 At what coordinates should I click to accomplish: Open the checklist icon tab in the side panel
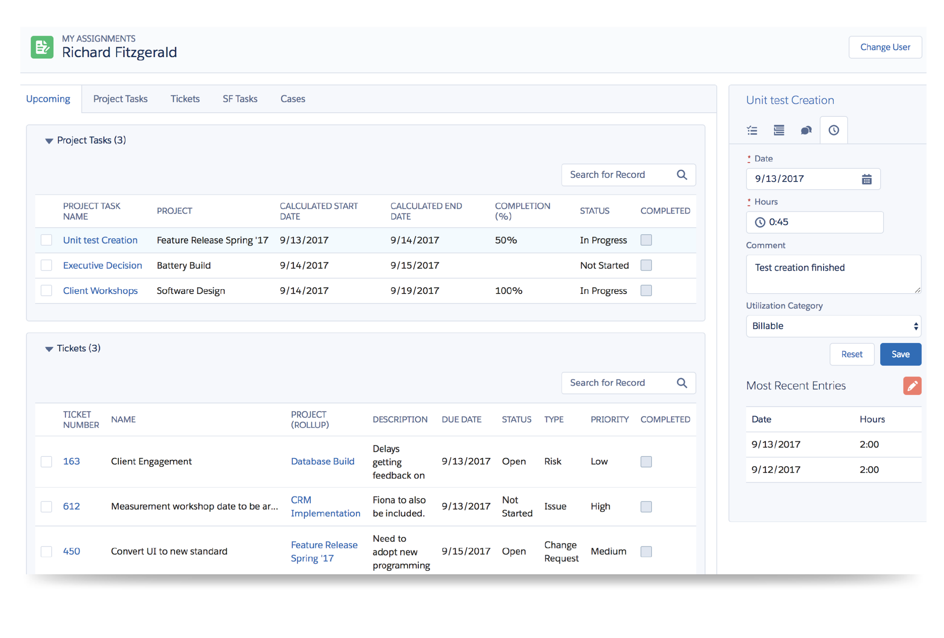coord(752,130)
